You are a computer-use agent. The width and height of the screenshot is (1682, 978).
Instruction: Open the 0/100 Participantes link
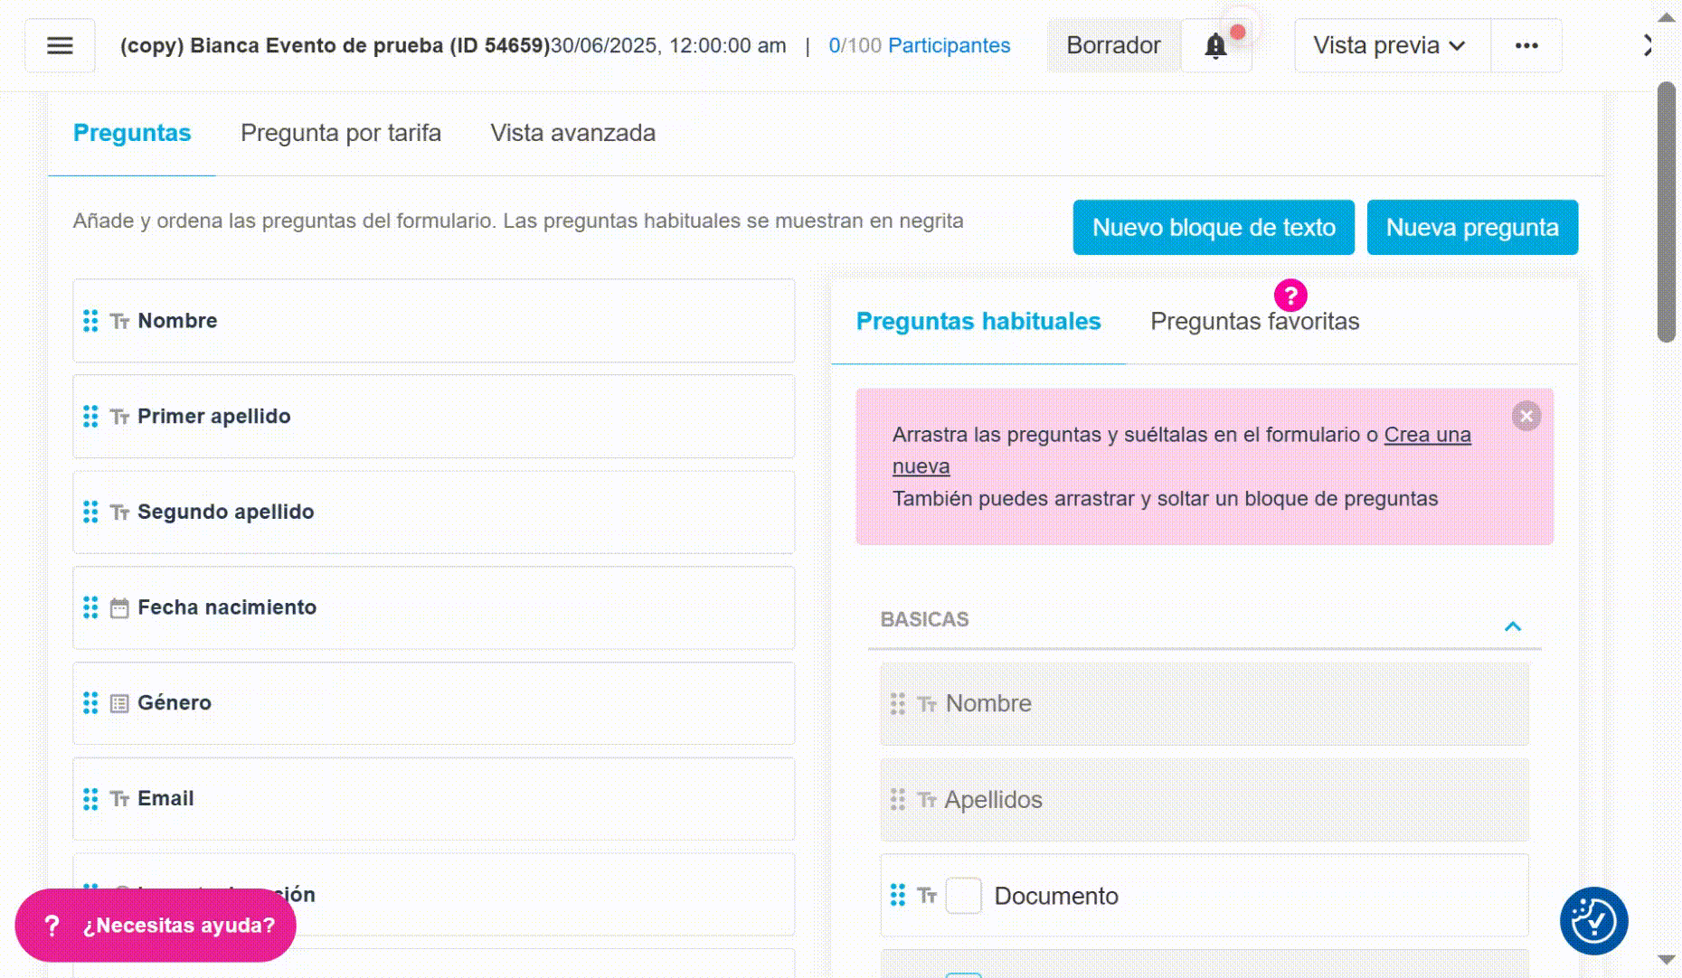coord(920,45)
